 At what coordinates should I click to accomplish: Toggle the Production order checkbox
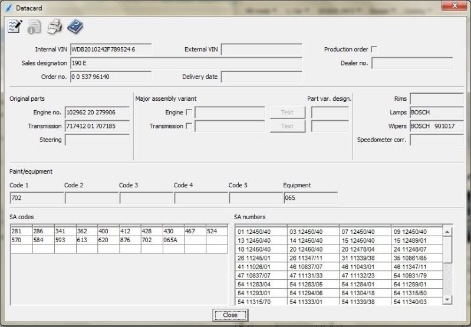374,49
